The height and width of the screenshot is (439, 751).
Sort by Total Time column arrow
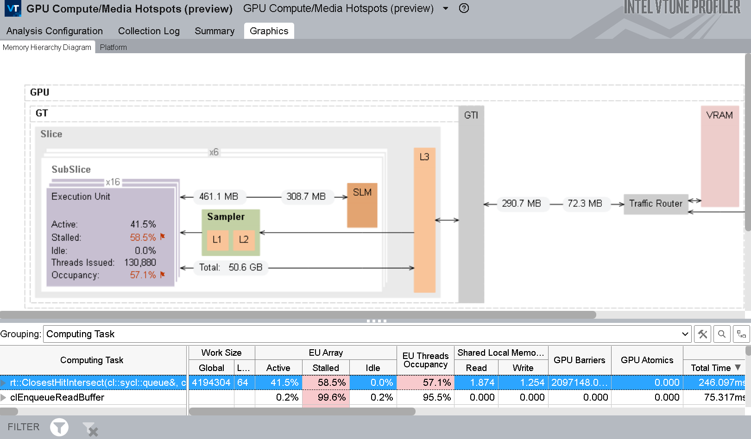tap(738, 367)
